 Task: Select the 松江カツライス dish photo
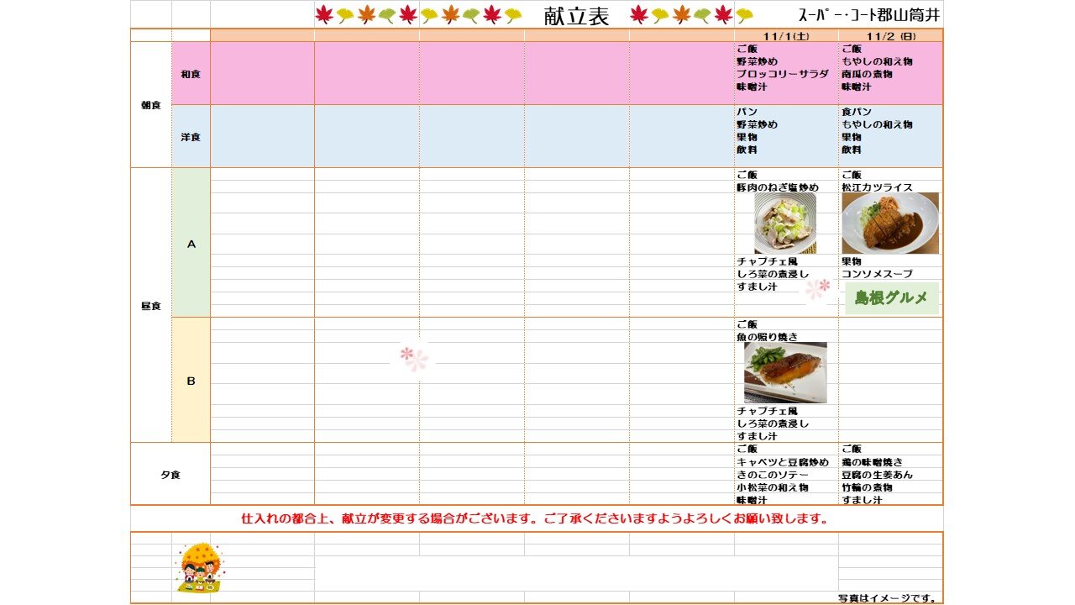(x=890, y=224)
